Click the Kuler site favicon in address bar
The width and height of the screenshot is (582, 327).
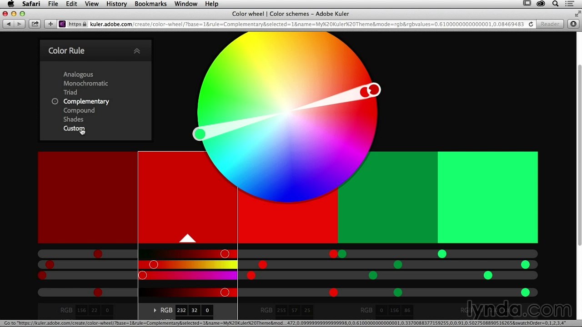coord(62,24)
